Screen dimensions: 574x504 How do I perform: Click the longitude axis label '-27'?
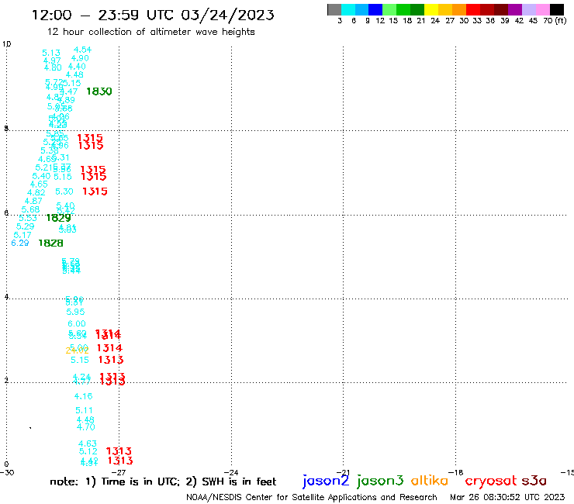(x=119, y=472)
